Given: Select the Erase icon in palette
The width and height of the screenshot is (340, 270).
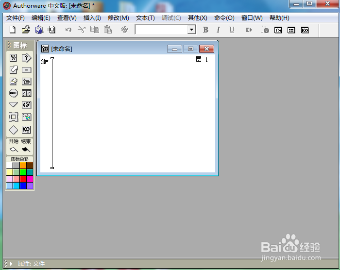Looking at the screenshot, I should point(14,81).
